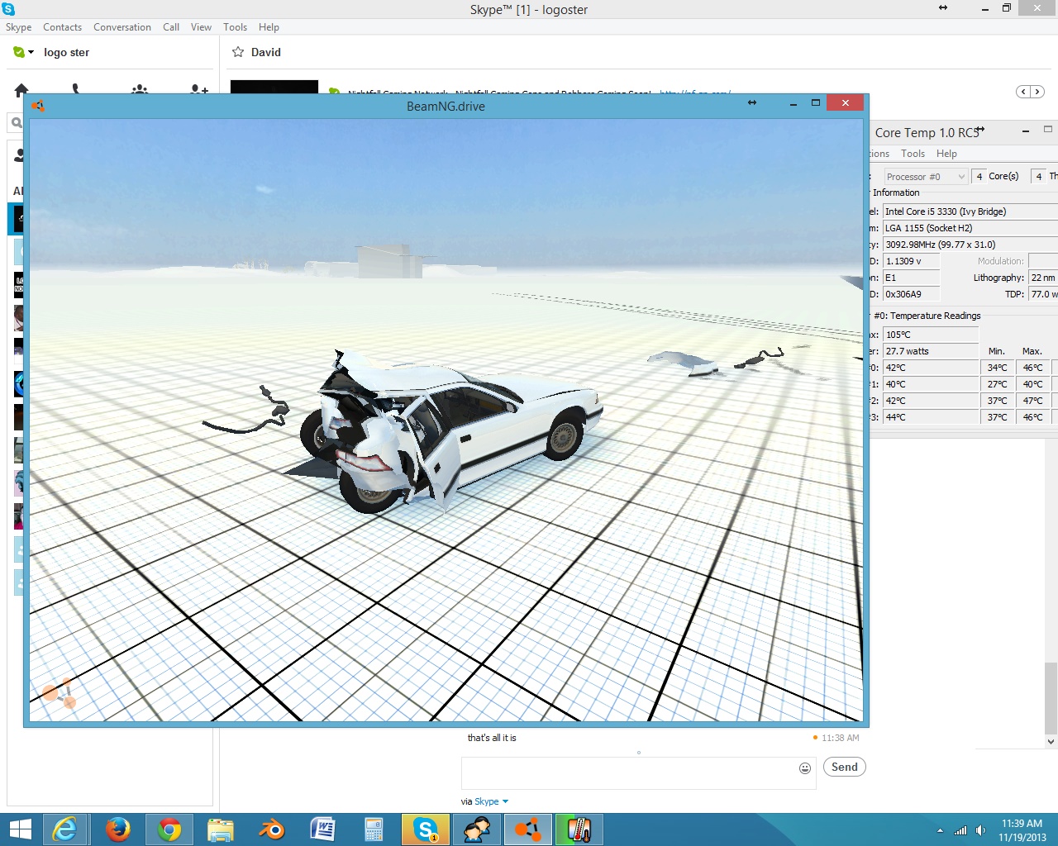
Task: Click the call phones icon in Skype
Action: [76, 88]
